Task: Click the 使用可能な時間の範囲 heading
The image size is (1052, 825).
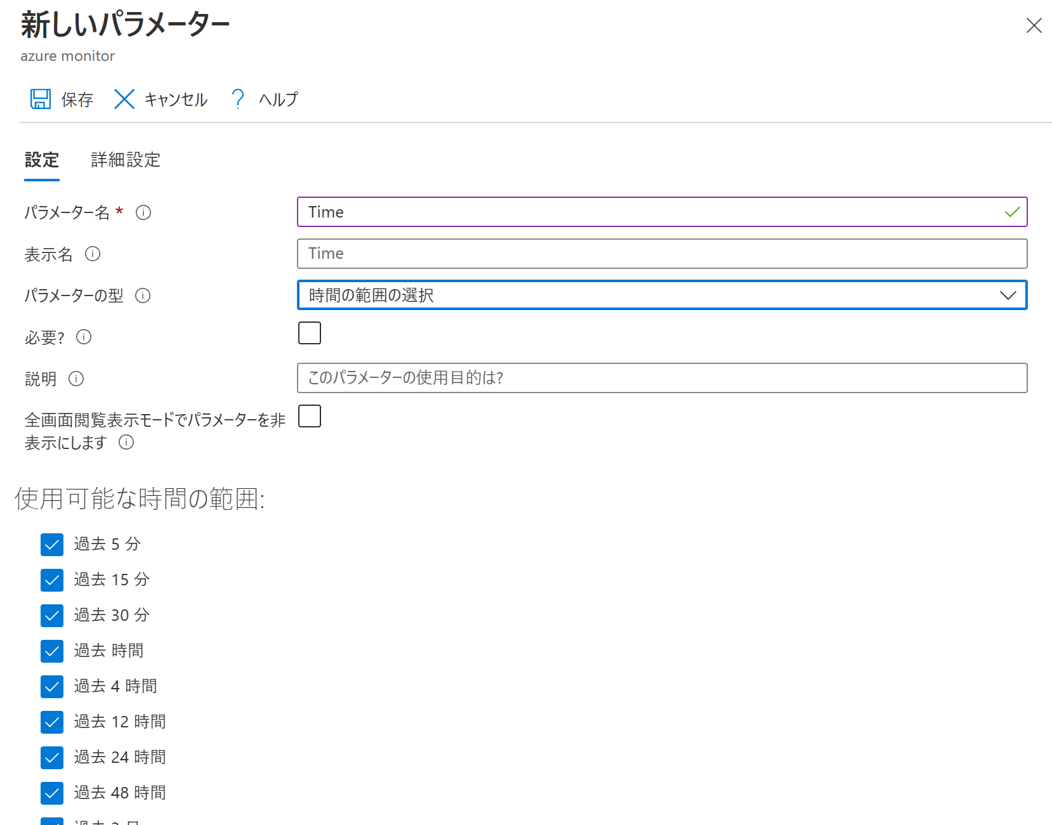Action: point(140,499)
